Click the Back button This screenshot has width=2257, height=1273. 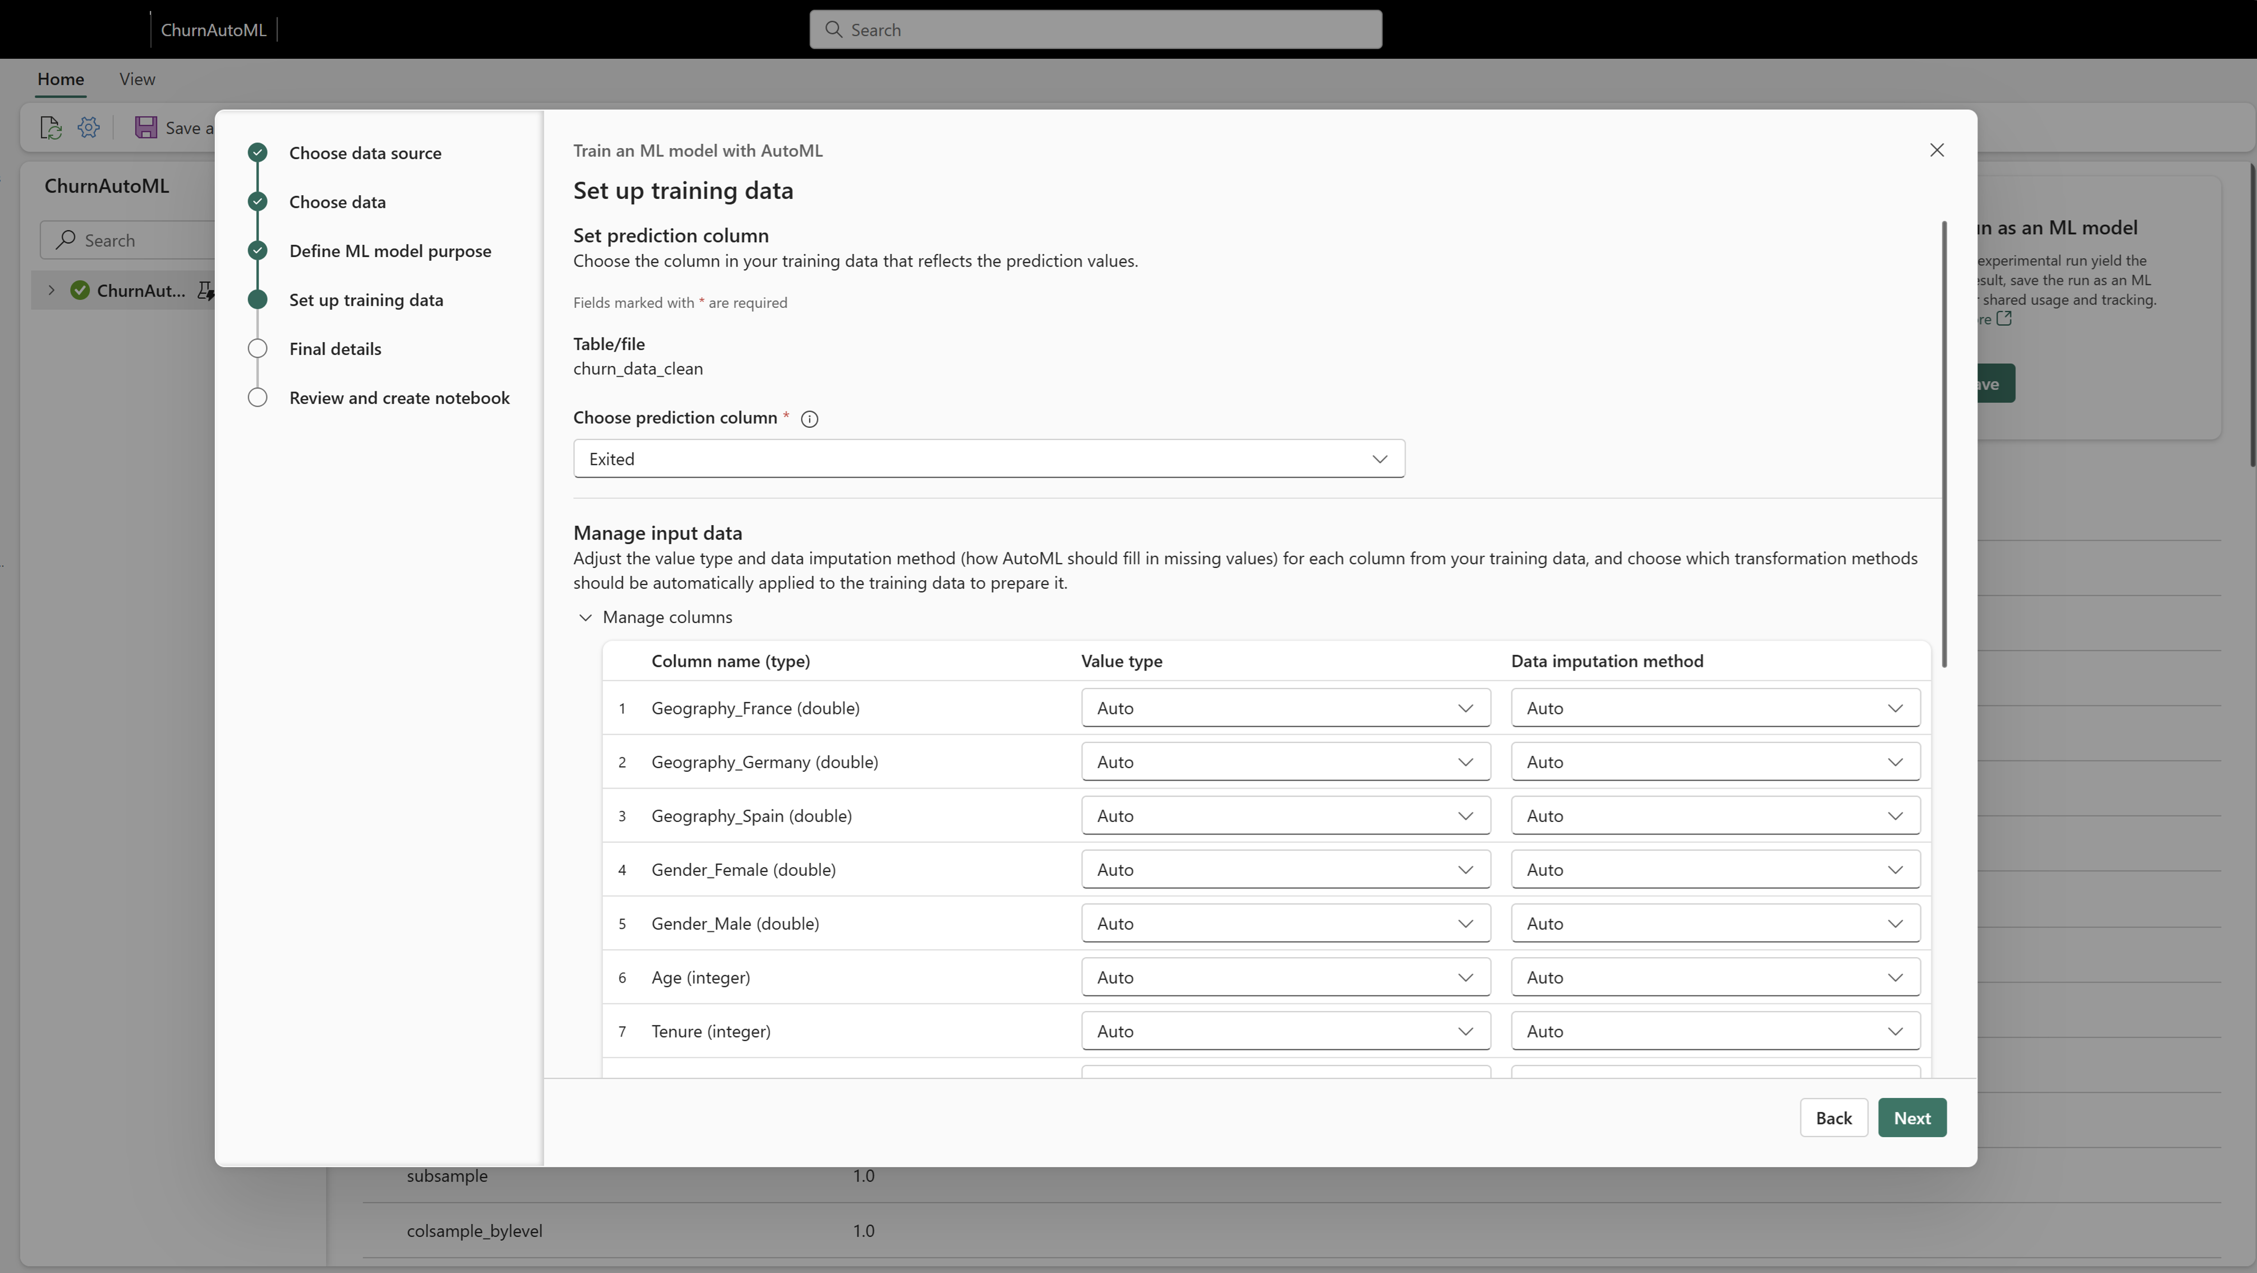[1833, 1118]
